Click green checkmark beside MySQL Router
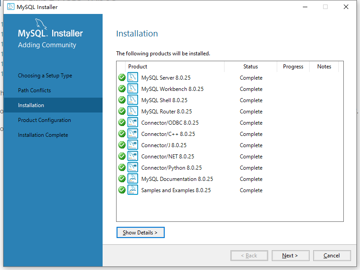Screen dimensions: 360x270 pyautogui.click(x=122, y=111)
